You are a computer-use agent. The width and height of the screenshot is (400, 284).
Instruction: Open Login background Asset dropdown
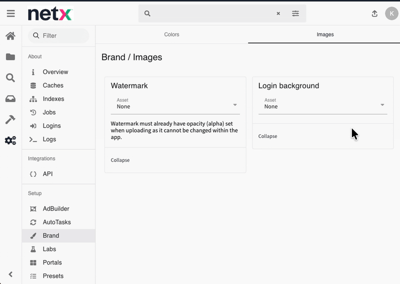coord(322,104)
